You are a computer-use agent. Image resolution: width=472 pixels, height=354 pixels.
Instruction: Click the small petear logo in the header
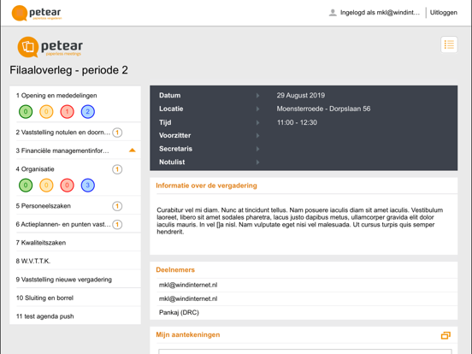(37, 13)
